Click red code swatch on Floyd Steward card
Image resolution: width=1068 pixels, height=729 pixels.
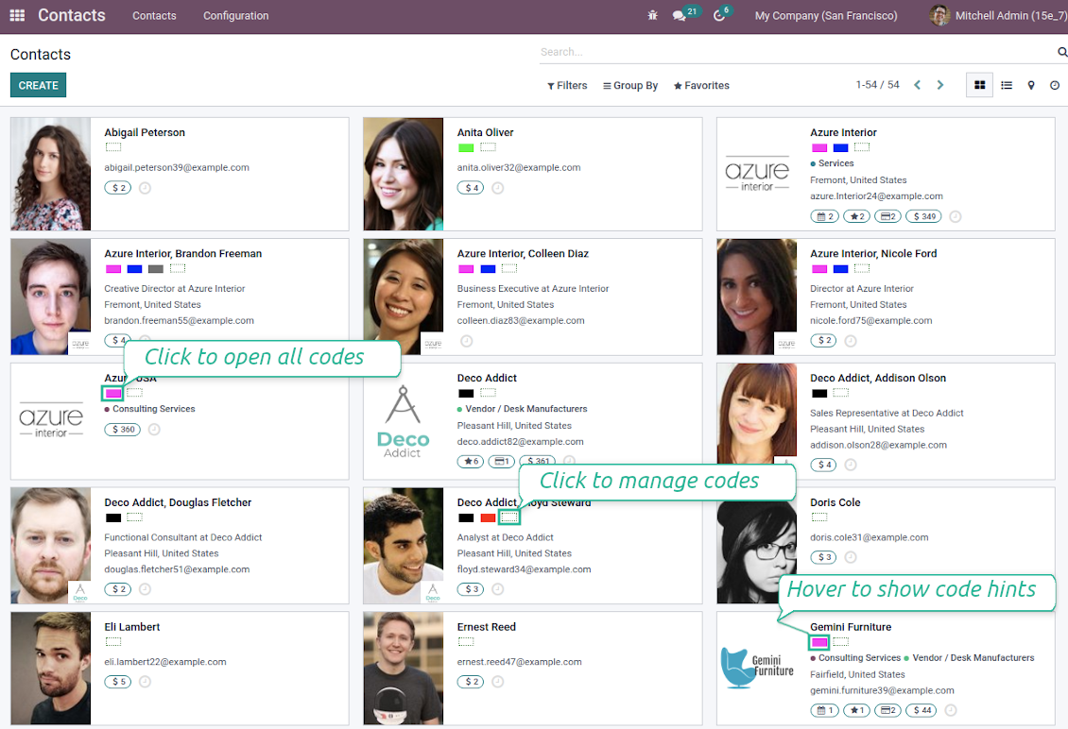(488, 518)
